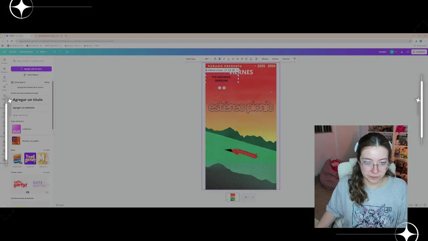Viewport: 428px width, 241px height.
Task: Open the Redimensionar menu
Action: (x=26, y=52)
